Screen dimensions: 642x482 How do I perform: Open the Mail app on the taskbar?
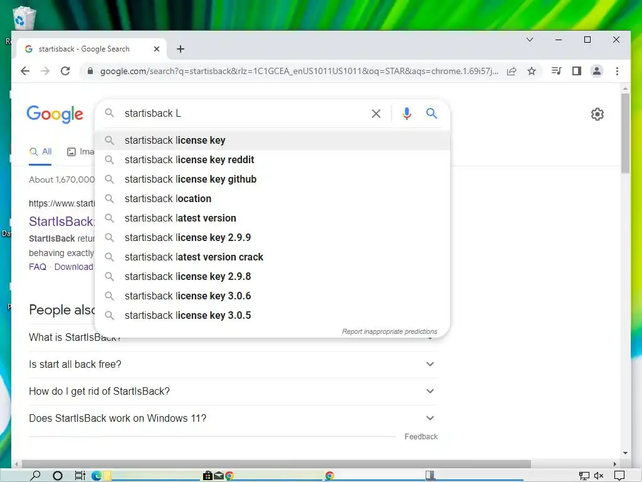point(219,476)
